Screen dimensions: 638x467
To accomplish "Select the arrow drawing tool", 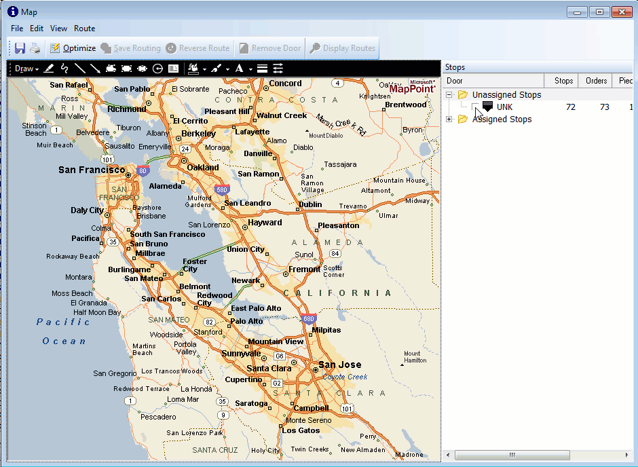I will pyautogui.click(x=95, y=69).
